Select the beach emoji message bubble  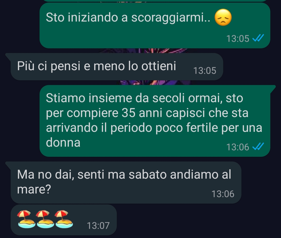64,220
